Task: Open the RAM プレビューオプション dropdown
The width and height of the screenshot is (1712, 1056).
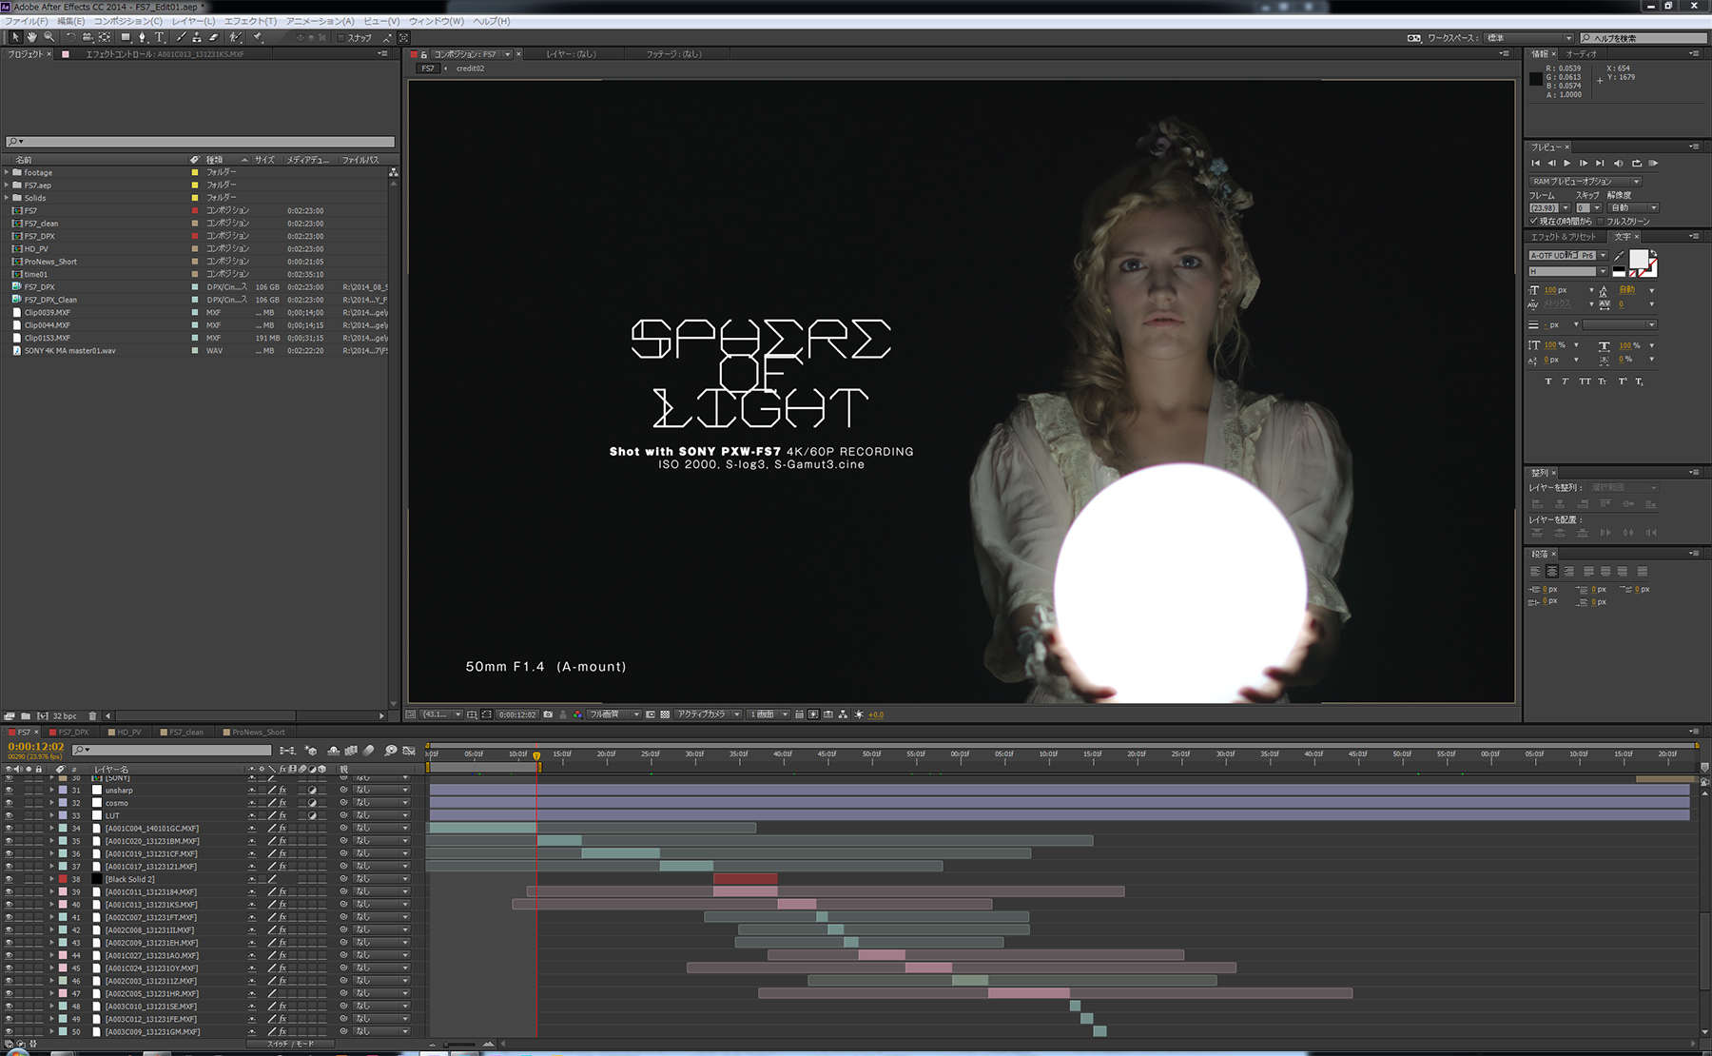Action: [1585, 181]
